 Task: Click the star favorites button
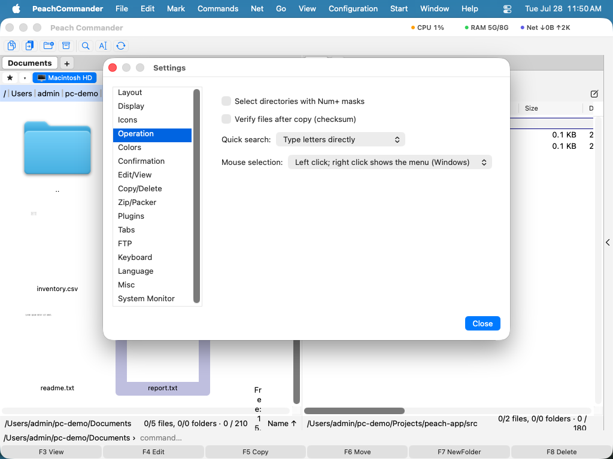coord(10,78)
